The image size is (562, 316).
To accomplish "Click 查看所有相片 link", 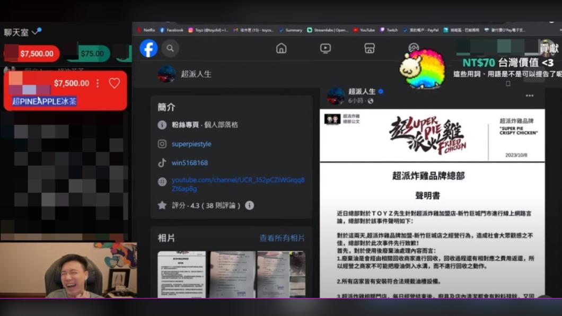I will [282, 238].
